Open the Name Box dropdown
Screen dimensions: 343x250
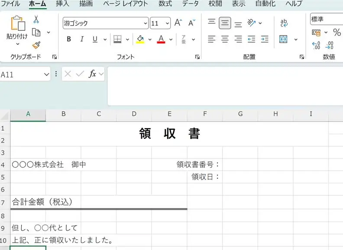[x=46, y=75]
